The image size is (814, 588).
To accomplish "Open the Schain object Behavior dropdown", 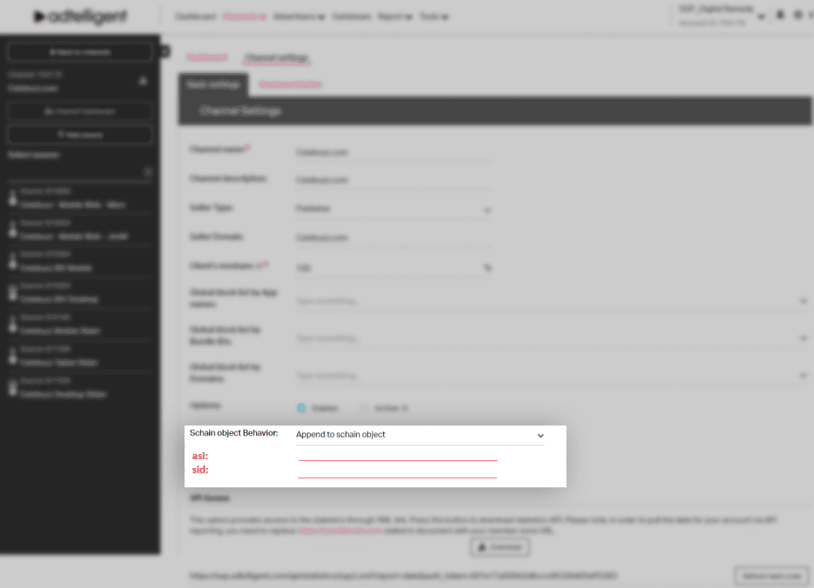I will click(x=420, y=435).
